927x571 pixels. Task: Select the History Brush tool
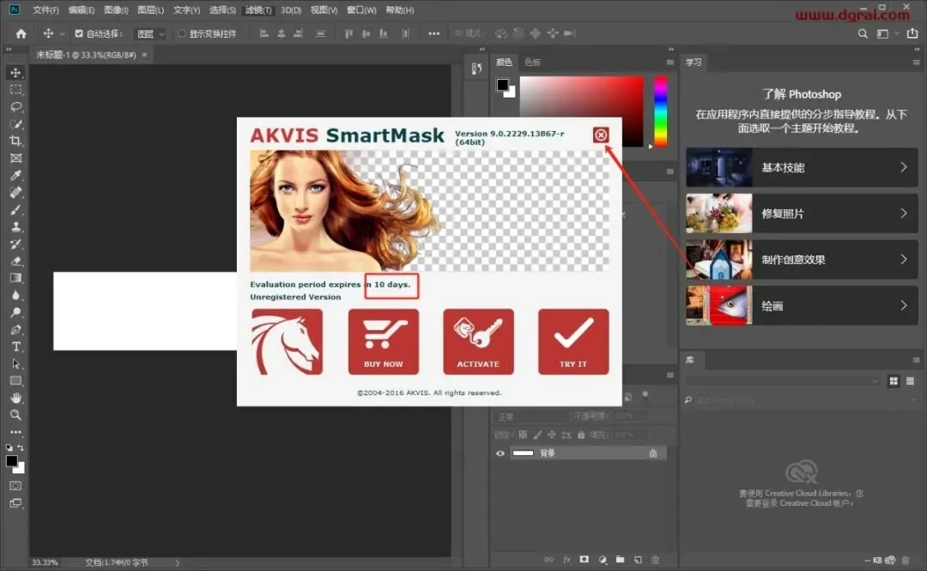click(x=16, y=243)
